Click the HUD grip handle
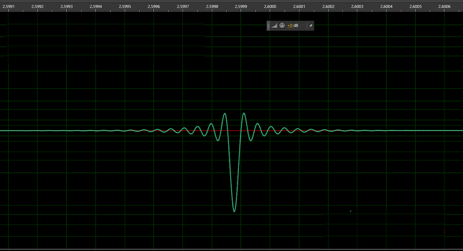Image resolution: width=463 pixels, height=251 pixels. pos(268,26)
